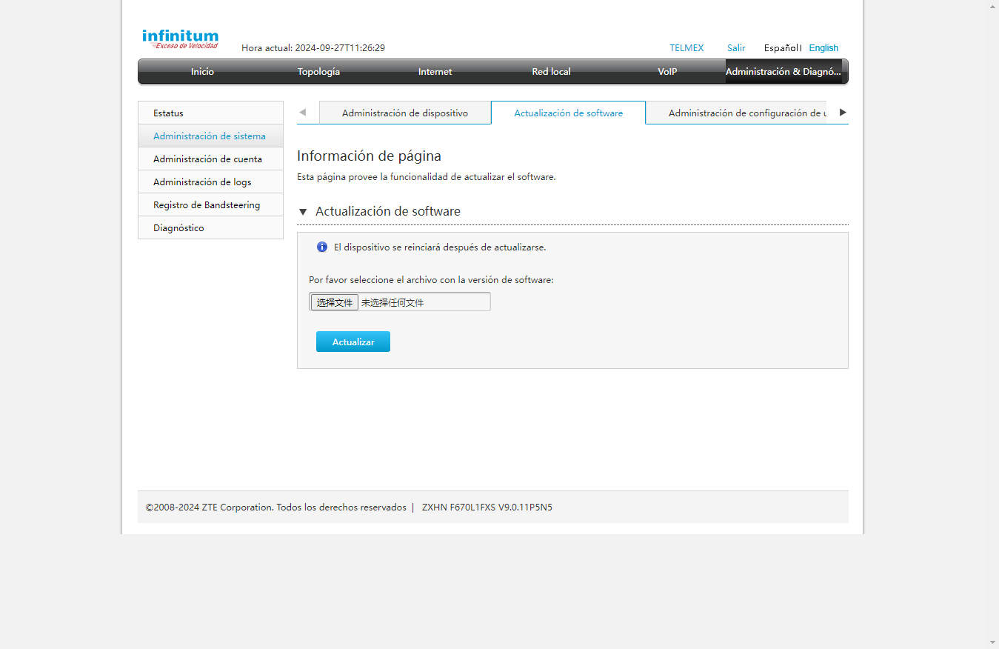Open the VoIP menu

(x=667, y=72)
